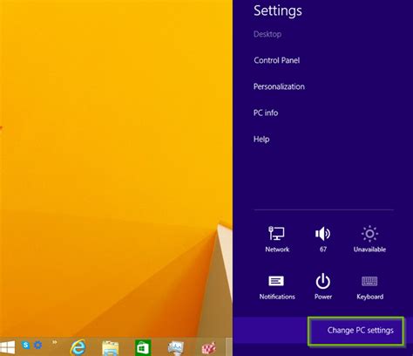Click the Help link
Screen dimensions: 413x356
click(x=261, y=139)
